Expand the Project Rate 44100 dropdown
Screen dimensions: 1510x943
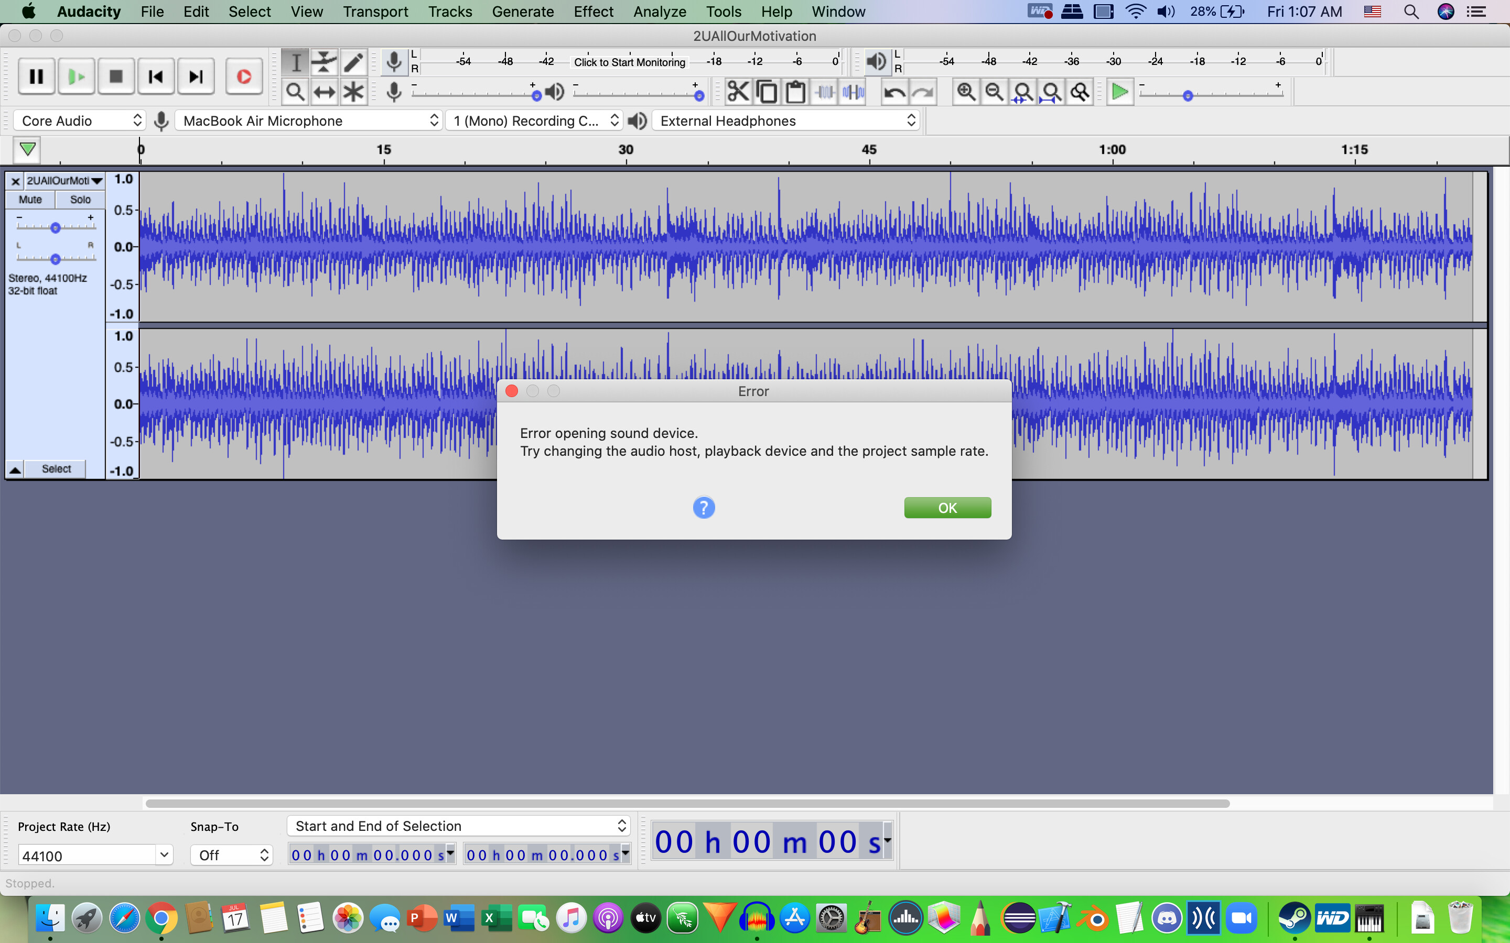pos(164,854)
